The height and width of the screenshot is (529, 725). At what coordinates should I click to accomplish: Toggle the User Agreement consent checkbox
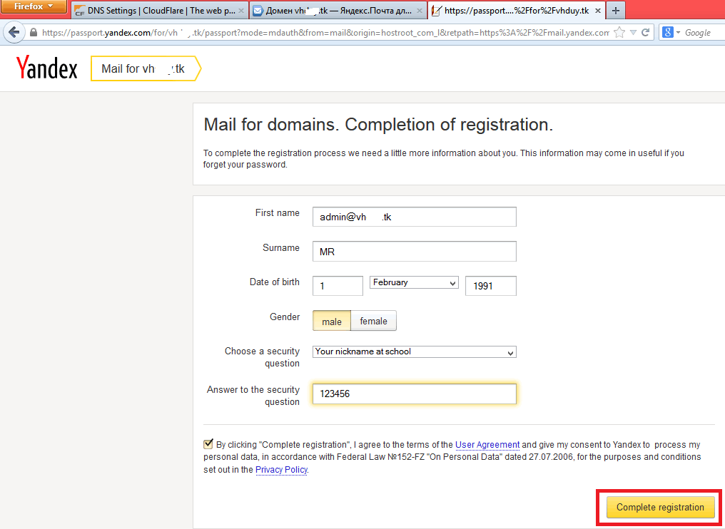click(208, 444)
